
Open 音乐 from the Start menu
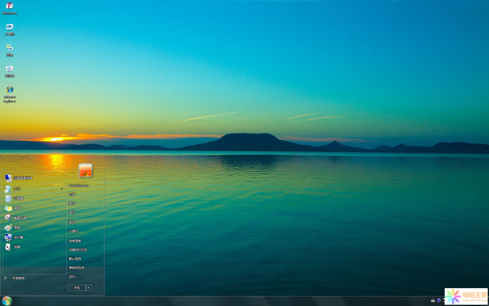(72, 212)
